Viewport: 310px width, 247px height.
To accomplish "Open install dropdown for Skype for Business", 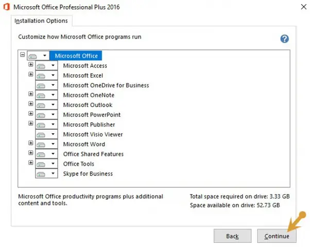I will click(46, 174).
